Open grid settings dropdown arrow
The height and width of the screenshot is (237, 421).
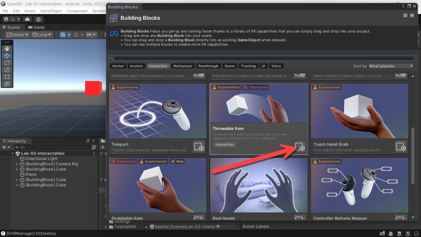[x=69, y=35]
